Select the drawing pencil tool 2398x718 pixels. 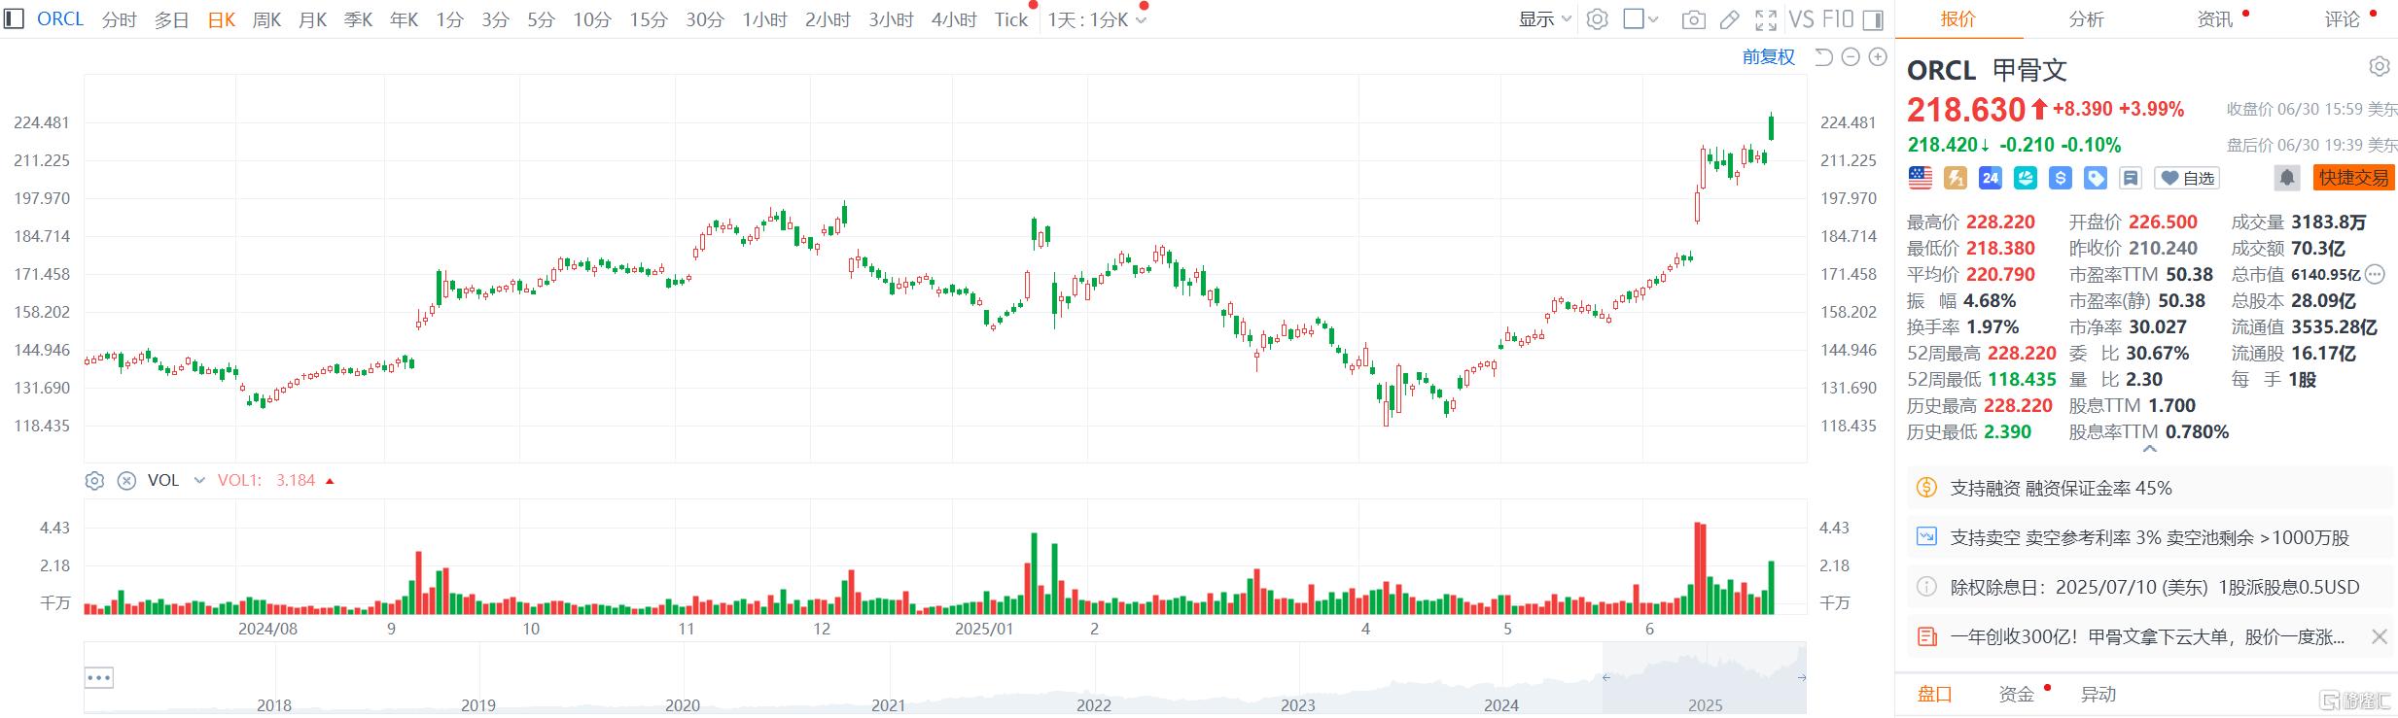(1730, 19)
